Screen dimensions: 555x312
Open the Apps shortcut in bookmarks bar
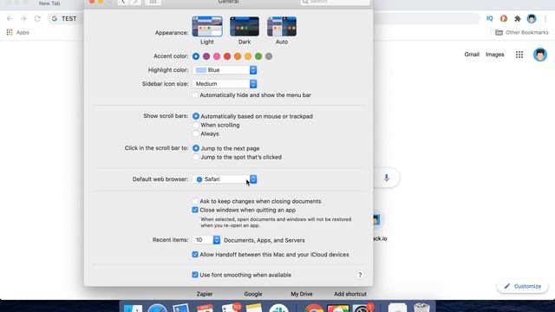(17, 33)
